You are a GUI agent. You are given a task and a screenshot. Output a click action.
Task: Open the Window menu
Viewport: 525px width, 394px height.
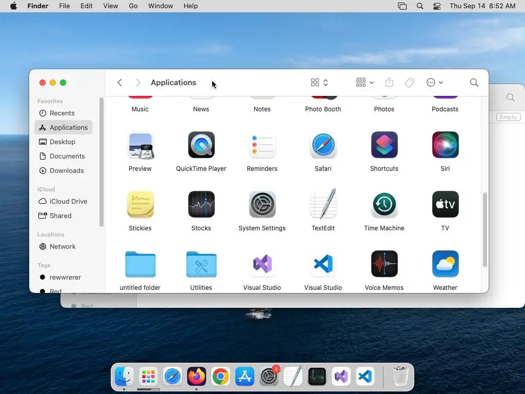point(160,6)
